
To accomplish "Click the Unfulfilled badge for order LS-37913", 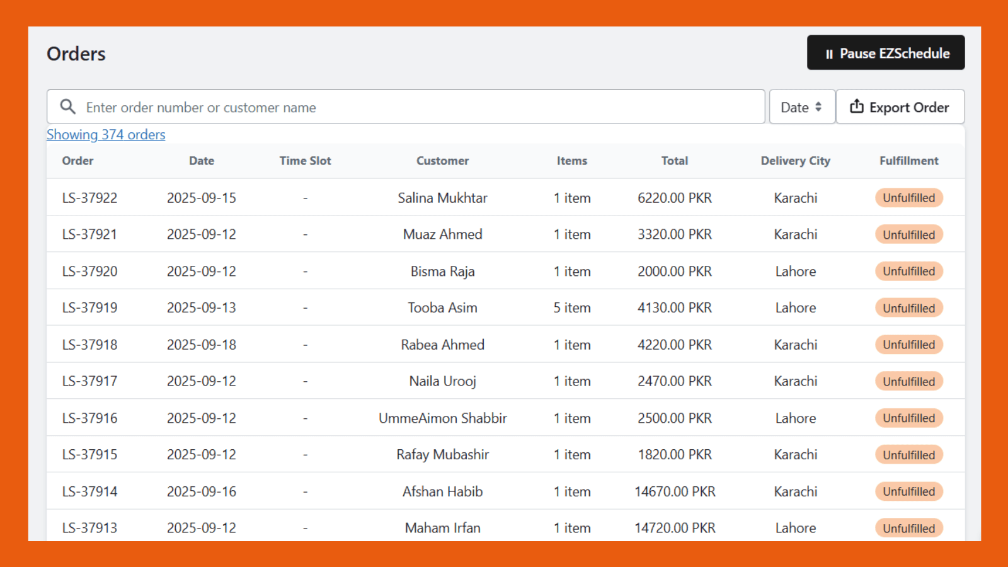I will [x=908, y=528].
